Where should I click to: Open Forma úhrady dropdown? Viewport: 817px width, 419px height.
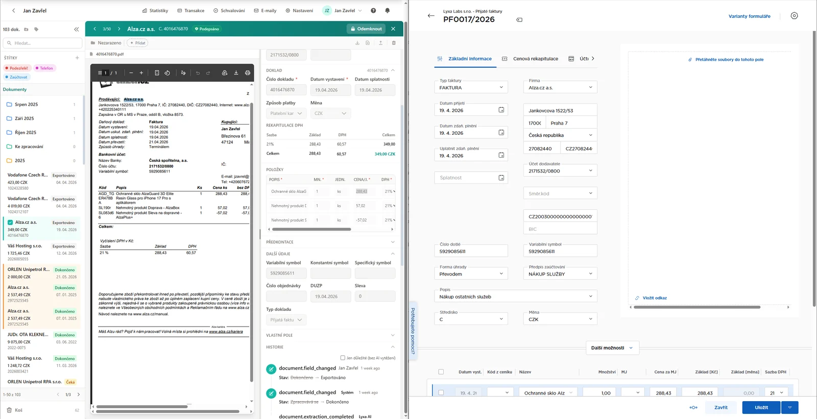pos(471,274)
